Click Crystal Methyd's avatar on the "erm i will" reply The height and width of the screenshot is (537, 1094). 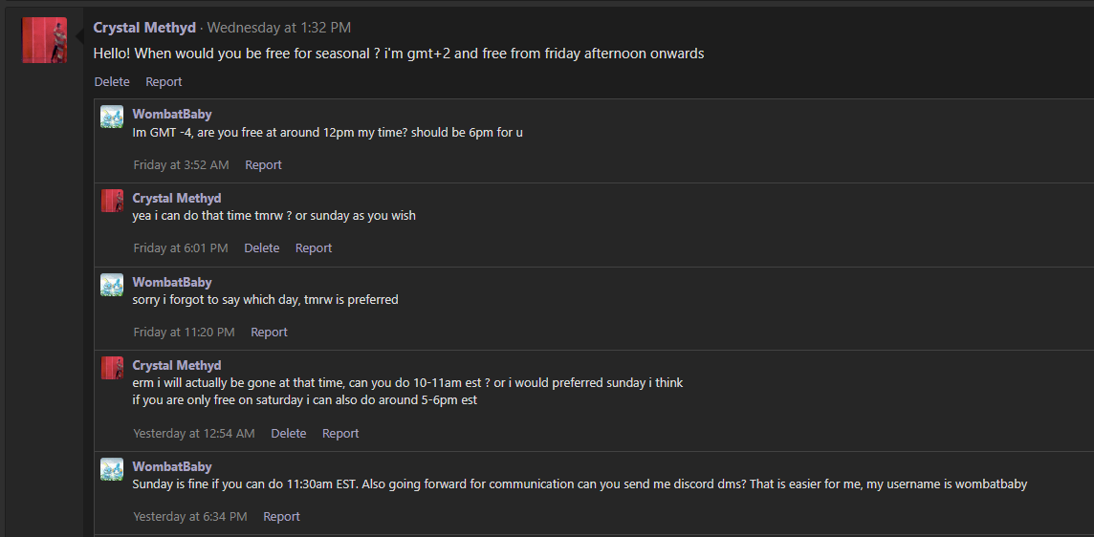coord(112,368)
